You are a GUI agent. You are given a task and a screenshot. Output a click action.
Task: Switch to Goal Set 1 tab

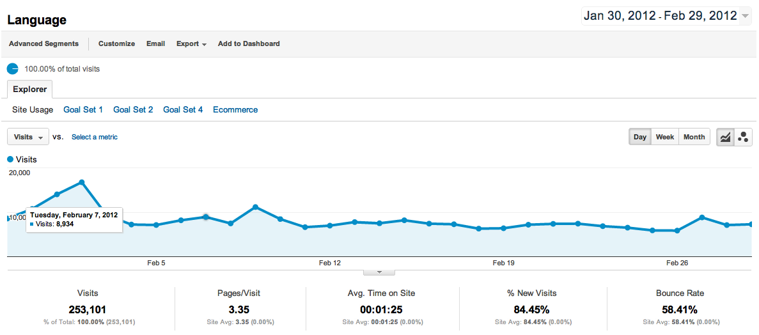[83, 110]
